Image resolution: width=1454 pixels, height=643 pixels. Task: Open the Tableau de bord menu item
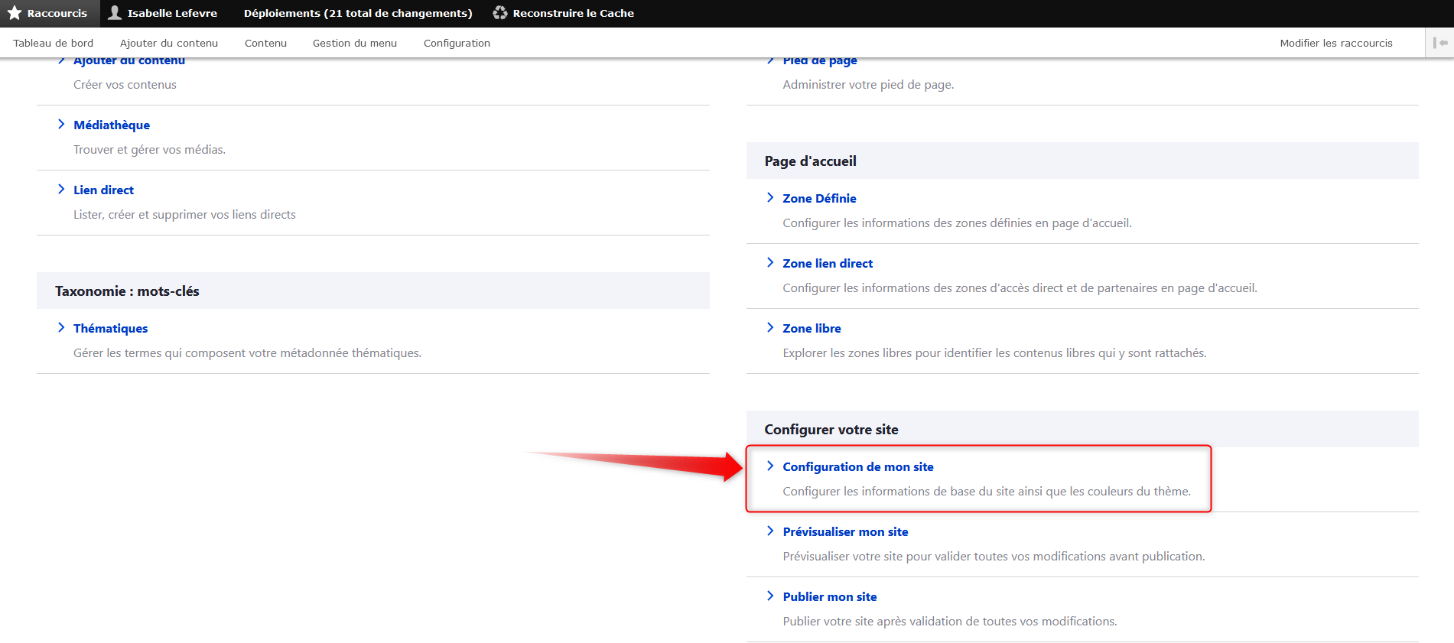53,43
